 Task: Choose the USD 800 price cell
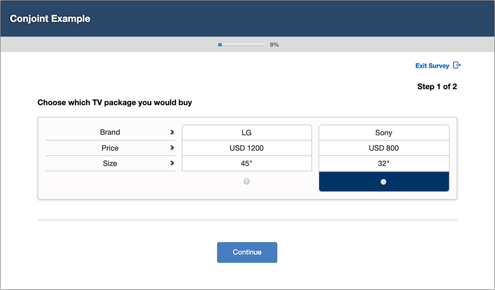click(384, 148)
